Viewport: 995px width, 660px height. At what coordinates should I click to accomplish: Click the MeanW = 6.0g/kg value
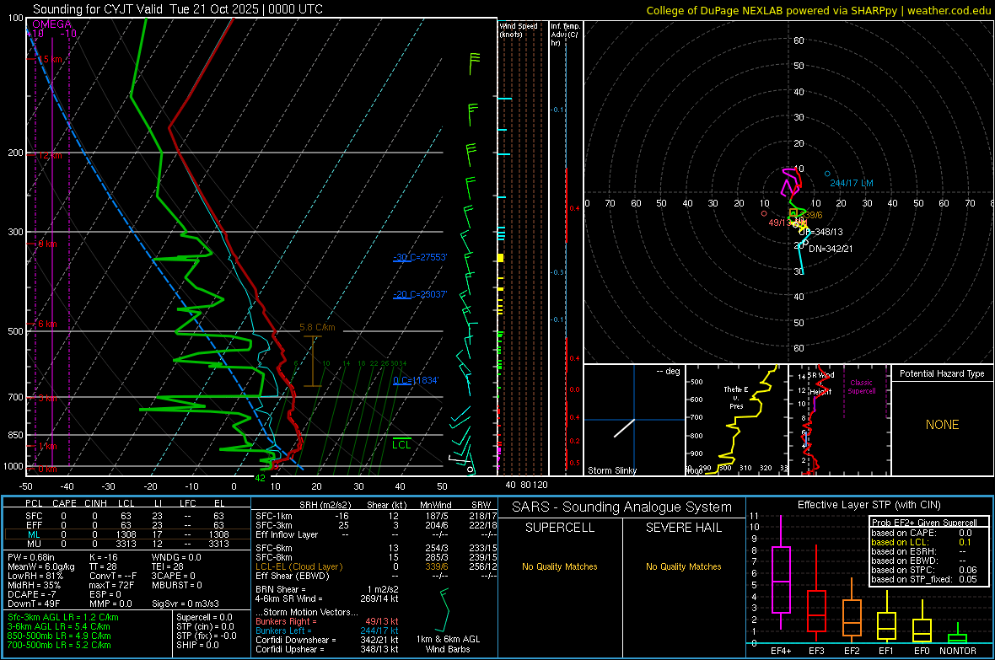pos(40,566)
